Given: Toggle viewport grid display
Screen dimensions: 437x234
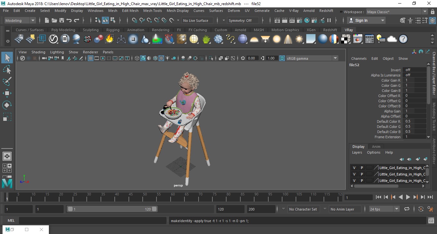Looking at the screenshot, I should [91, 58].
